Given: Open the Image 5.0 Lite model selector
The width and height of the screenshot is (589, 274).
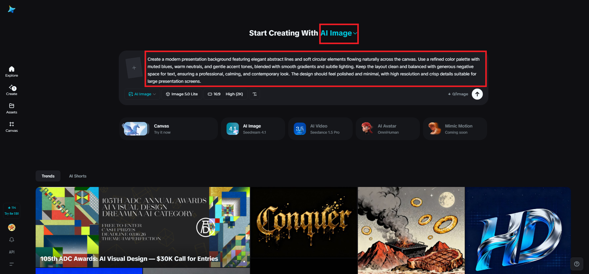Looking at the screenshot, I should point(182,94).
